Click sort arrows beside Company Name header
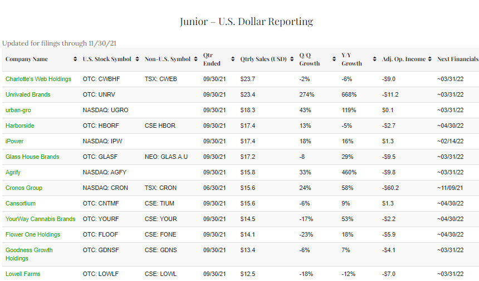This screenshot has height=281, width=479. 75,59
